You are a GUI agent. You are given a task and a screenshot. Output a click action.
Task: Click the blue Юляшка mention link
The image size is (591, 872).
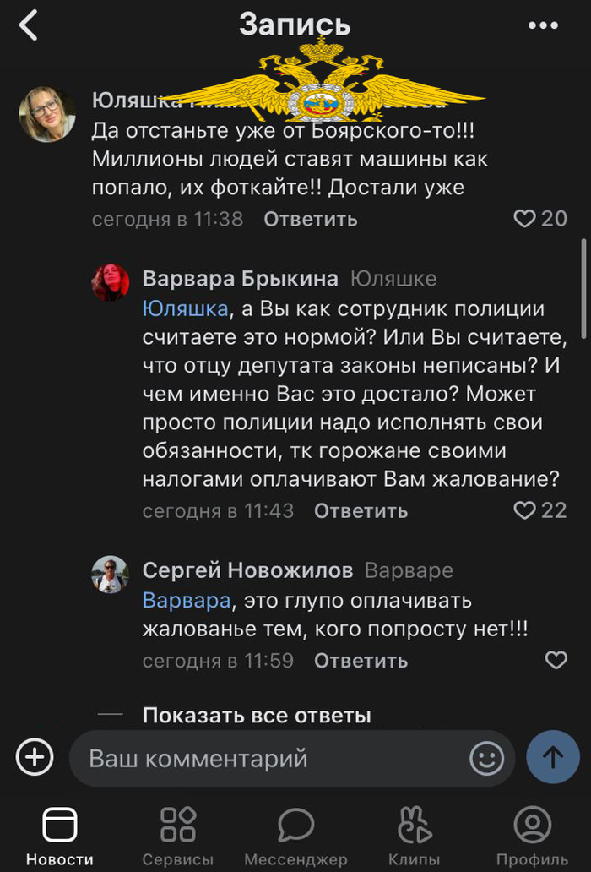pyautogui.click(x=186, y=309)
